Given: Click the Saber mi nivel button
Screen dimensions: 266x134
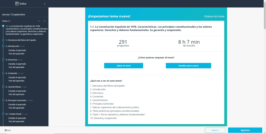Looking at the screenshot, I should pyautogui.click(x=123, y=66).
